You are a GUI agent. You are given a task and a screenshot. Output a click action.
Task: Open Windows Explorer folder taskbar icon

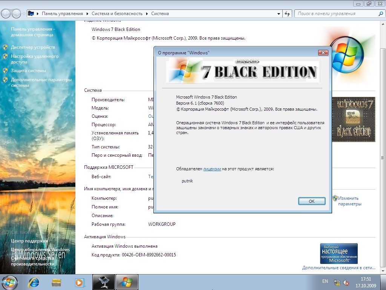[x=56, y=282]
